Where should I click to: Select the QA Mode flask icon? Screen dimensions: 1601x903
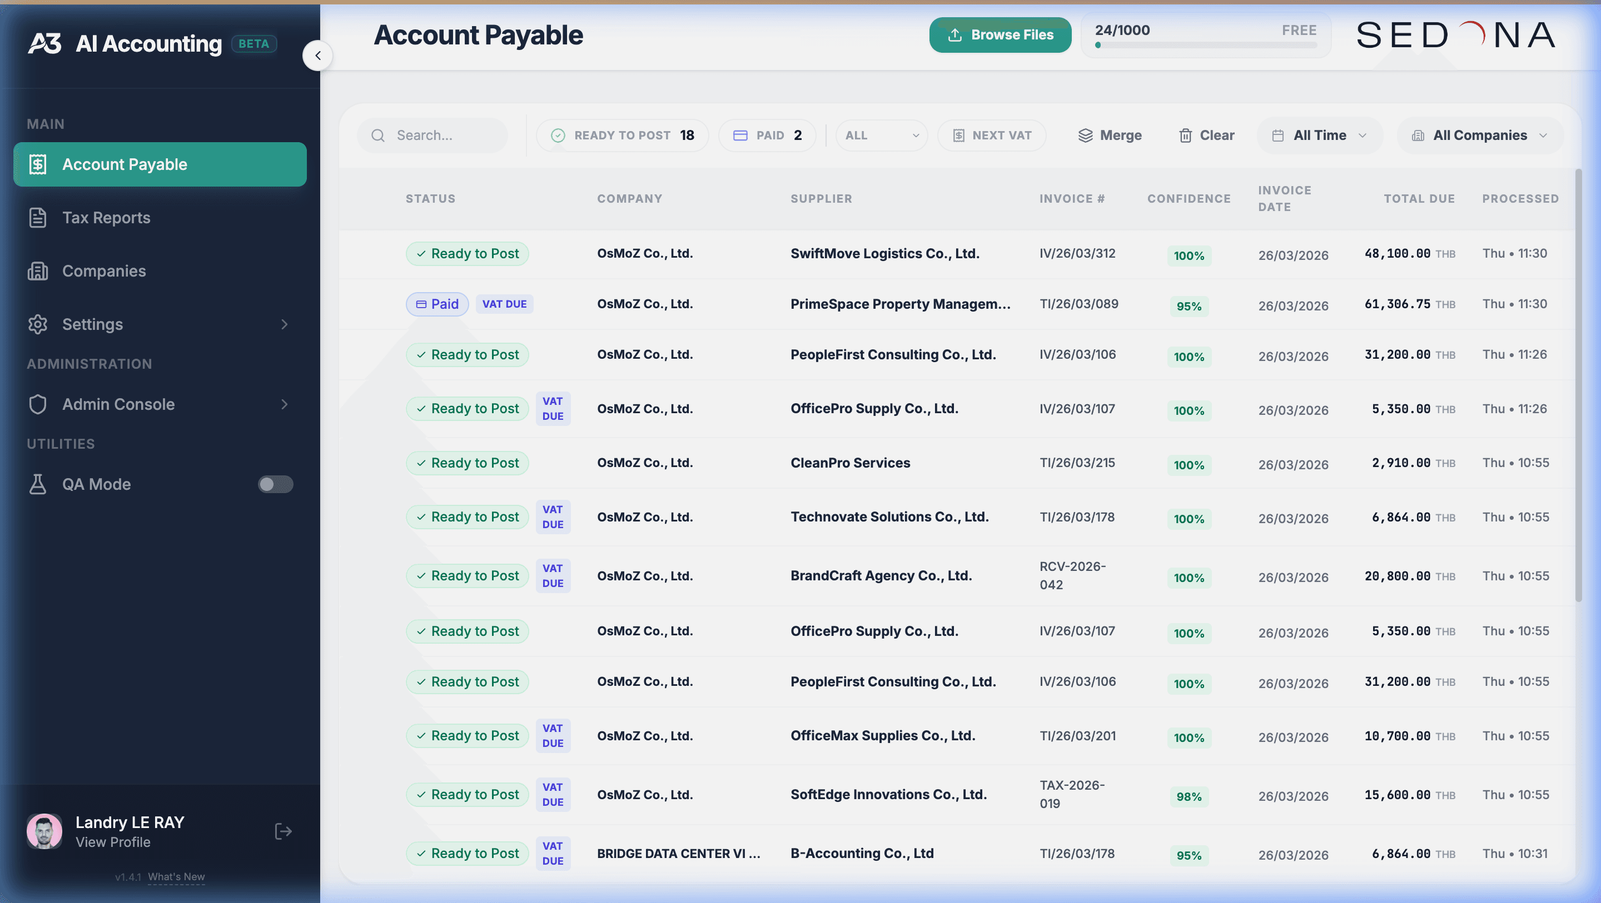pos(38,484)
